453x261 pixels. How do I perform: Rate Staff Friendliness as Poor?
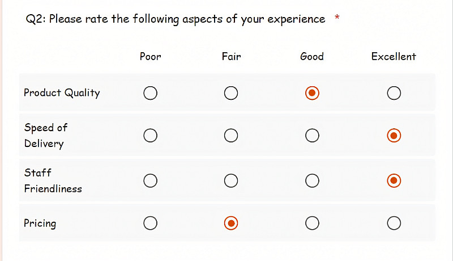click(x=150, y=180)
